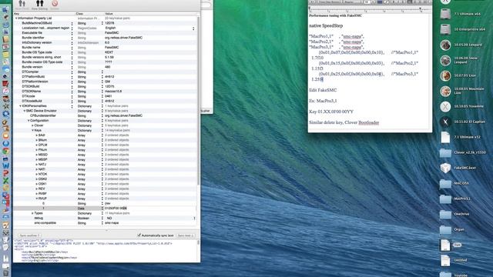Open the class stepper for DTCompiler row

102,72
